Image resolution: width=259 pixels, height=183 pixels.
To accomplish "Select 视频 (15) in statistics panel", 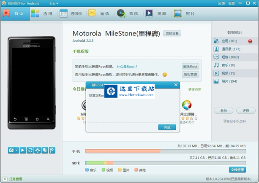I will pyautogui.click(x=235, y=73).
